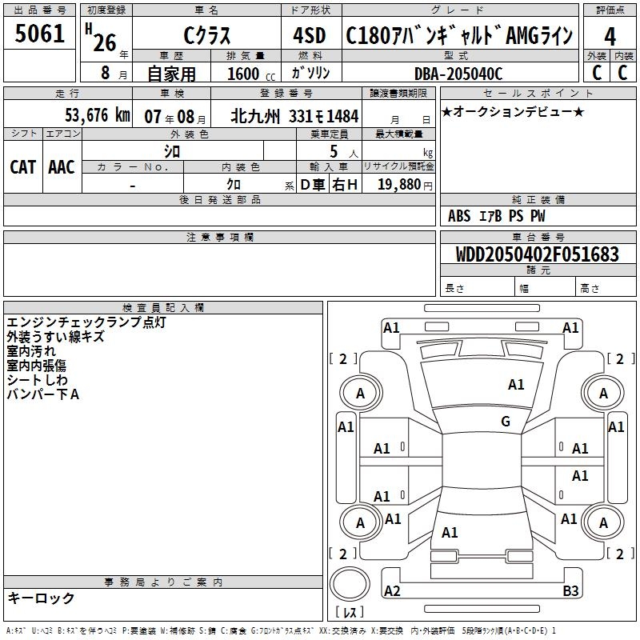Click the A2 mark on rear bumper
Screen dimensions: 640x640
[392, 590]
